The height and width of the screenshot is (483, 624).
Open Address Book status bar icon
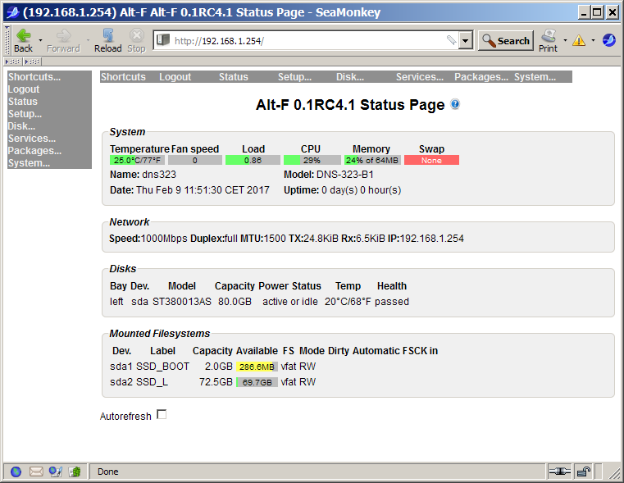75,472
